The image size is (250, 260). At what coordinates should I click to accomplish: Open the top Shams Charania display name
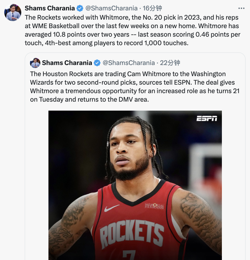(50, 8)
